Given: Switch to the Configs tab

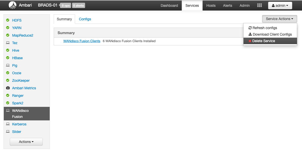Looking at the screenshot, I should coord(85,19).
